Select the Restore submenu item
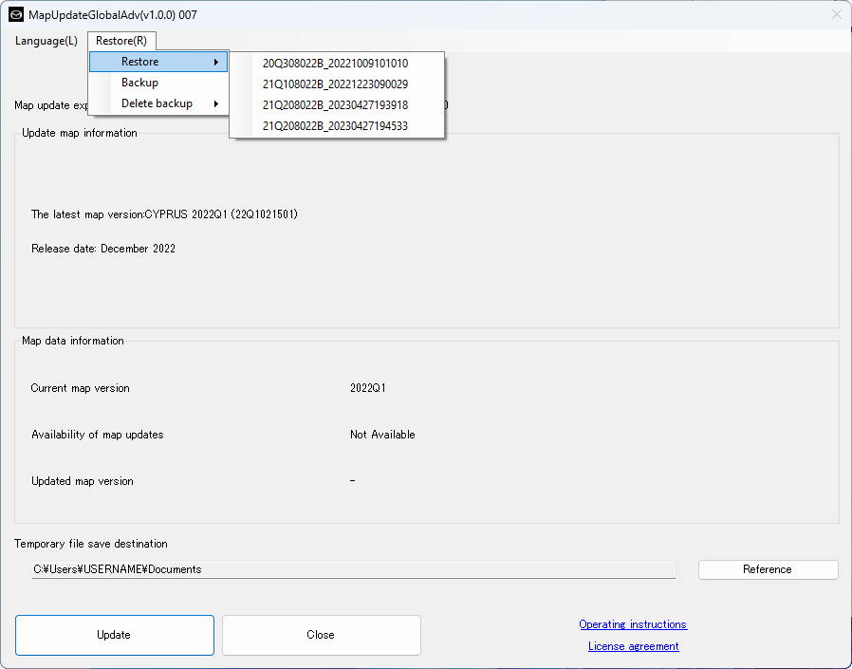Image resolution: width=852 pixels, height=669 pixels. click(x=140, y=62)
